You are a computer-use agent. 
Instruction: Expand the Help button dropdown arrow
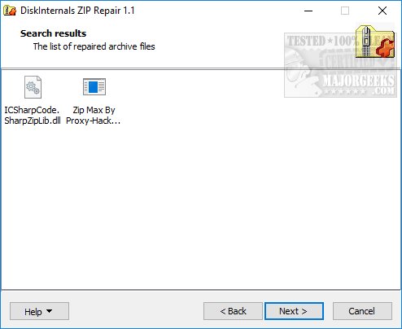49,311
